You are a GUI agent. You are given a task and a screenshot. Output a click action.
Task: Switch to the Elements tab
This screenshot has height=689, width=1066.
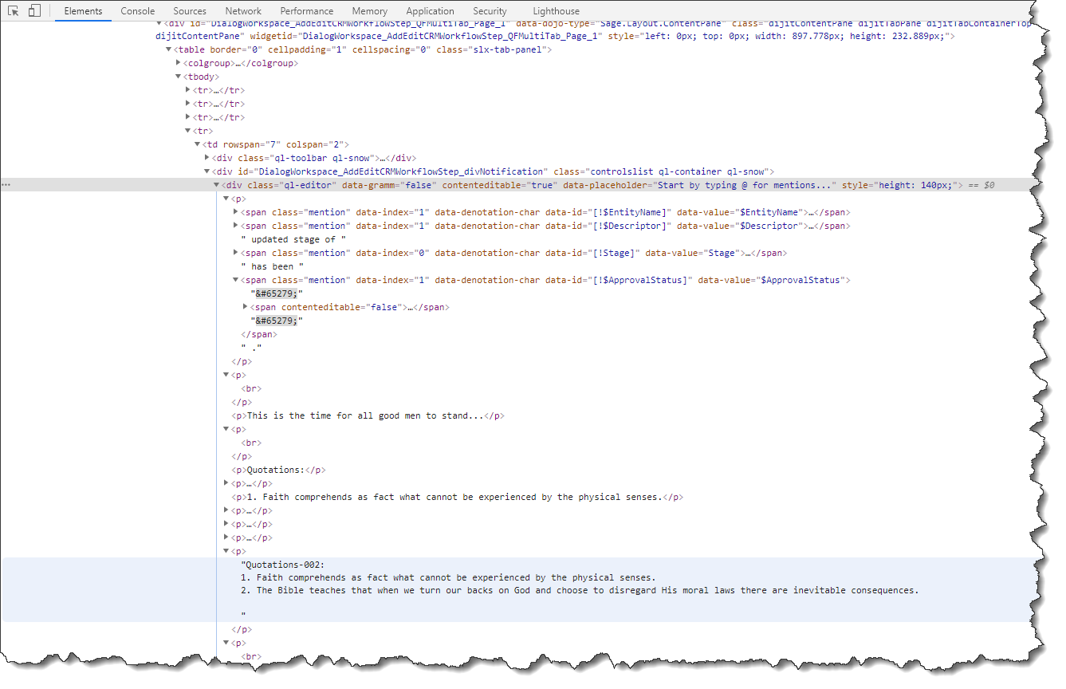83,11
